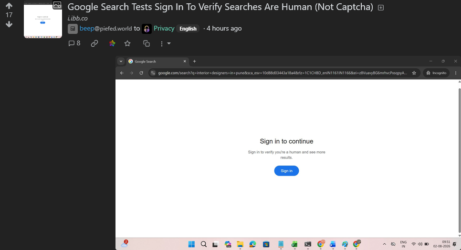This screenshot has width=461, height=250.
Task: Click the volume speaker tray icon
Action: 420,244
